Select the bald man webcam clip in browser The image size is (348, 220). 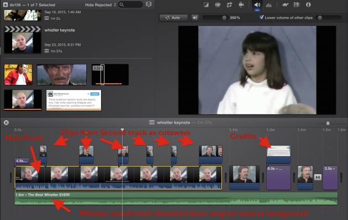pyautogui.click(x=23, y=100)
